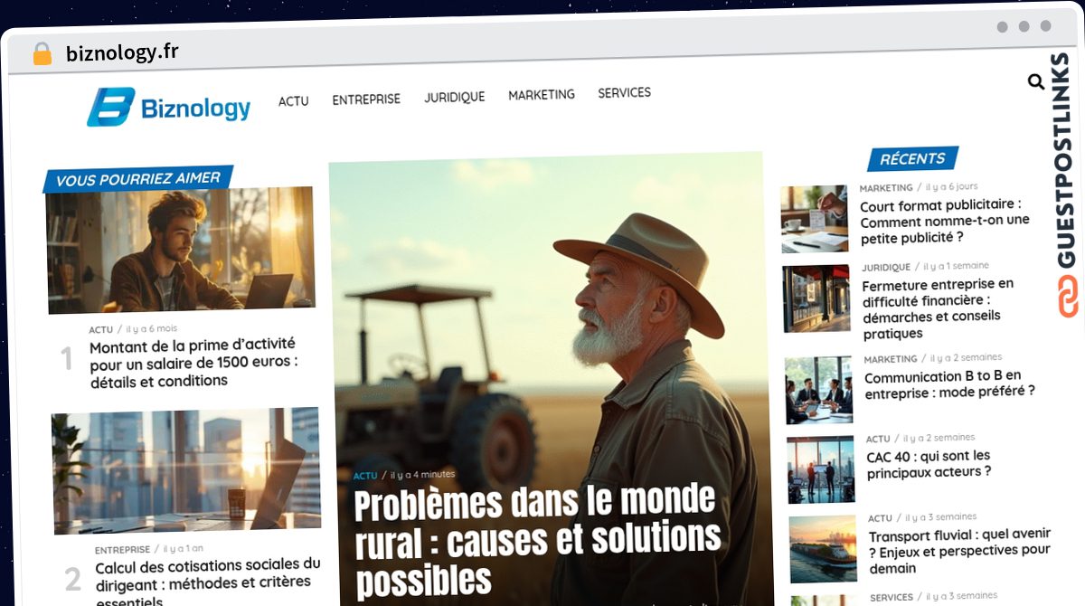Open the Court format publicitaire article
Viewport: 1085px width, 606px height.
pos(944,221)
